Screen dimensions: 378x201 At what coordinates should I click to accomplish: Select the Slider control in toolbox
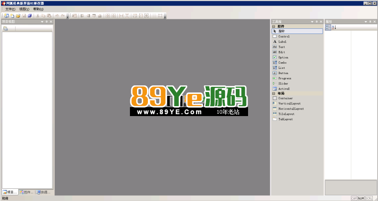(283, 84)
